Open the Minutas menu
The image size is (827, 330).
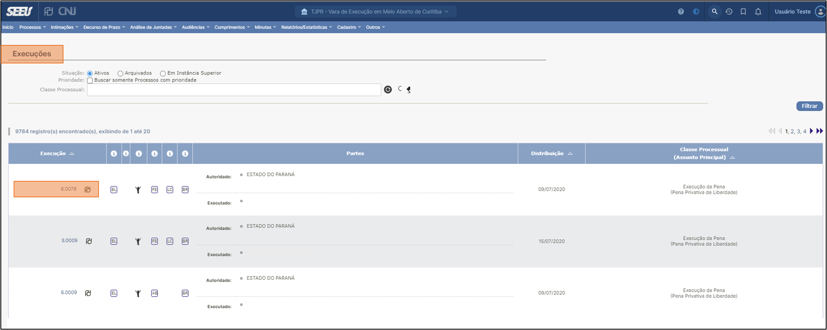[265, 27]
